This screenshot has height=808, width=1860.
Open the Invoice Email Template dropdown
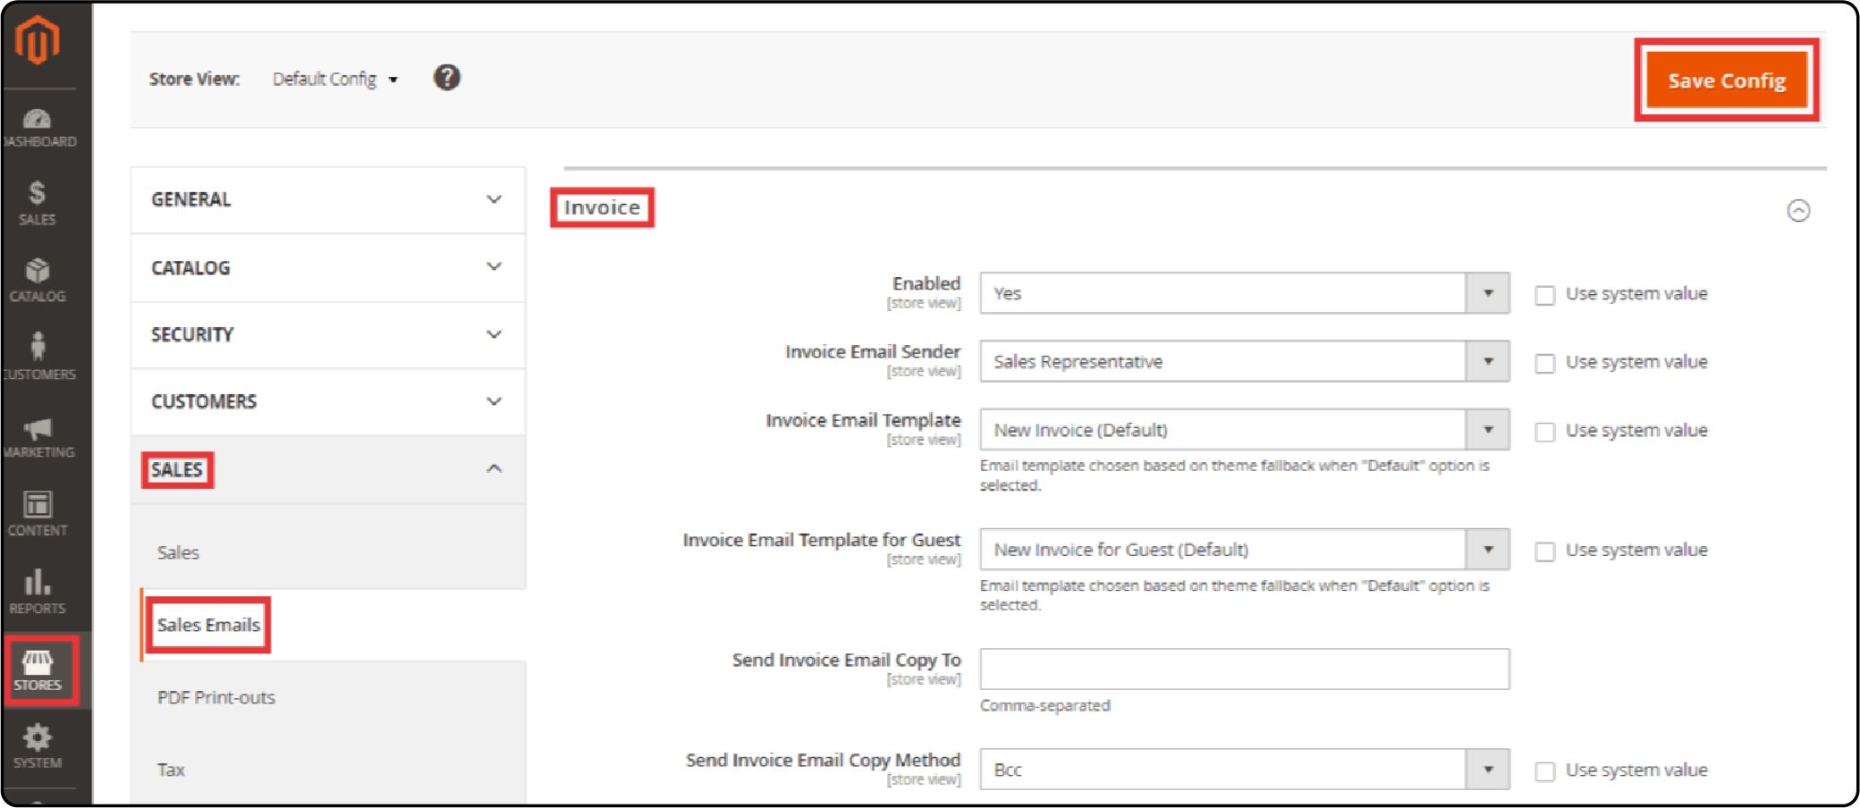point(1245,430)
